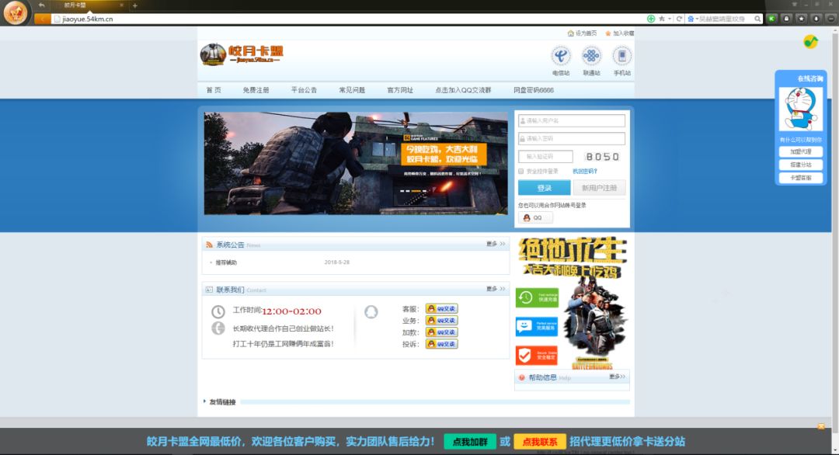The height and width of the screenshot is (455, 839).
Task: Log in with QQ account button
Action: 535,217
